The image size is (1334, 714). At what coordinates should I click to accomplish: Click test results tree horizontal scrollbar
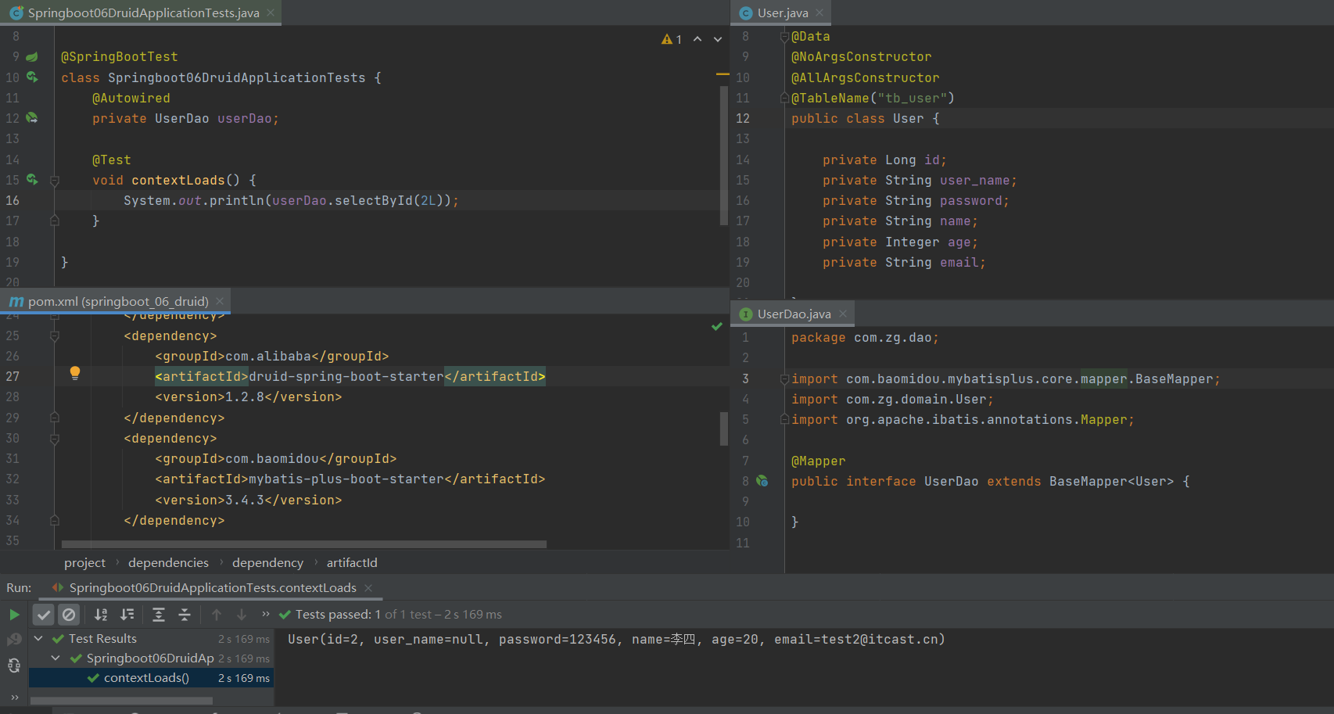point(121,701)
